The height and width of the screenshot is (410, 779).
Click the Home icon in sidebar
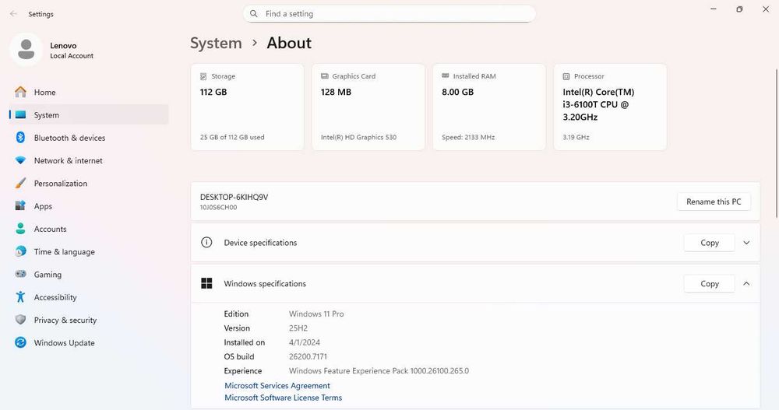coord(20,93)
